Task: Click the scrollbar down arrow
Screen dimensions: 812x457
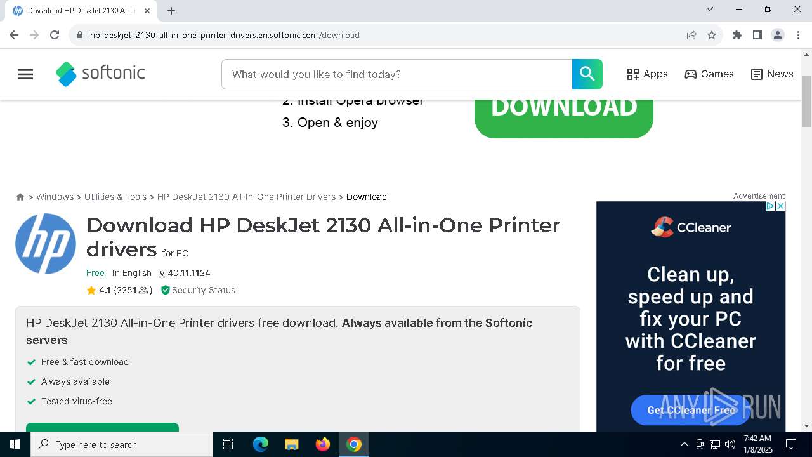Action: pos(807,426)
